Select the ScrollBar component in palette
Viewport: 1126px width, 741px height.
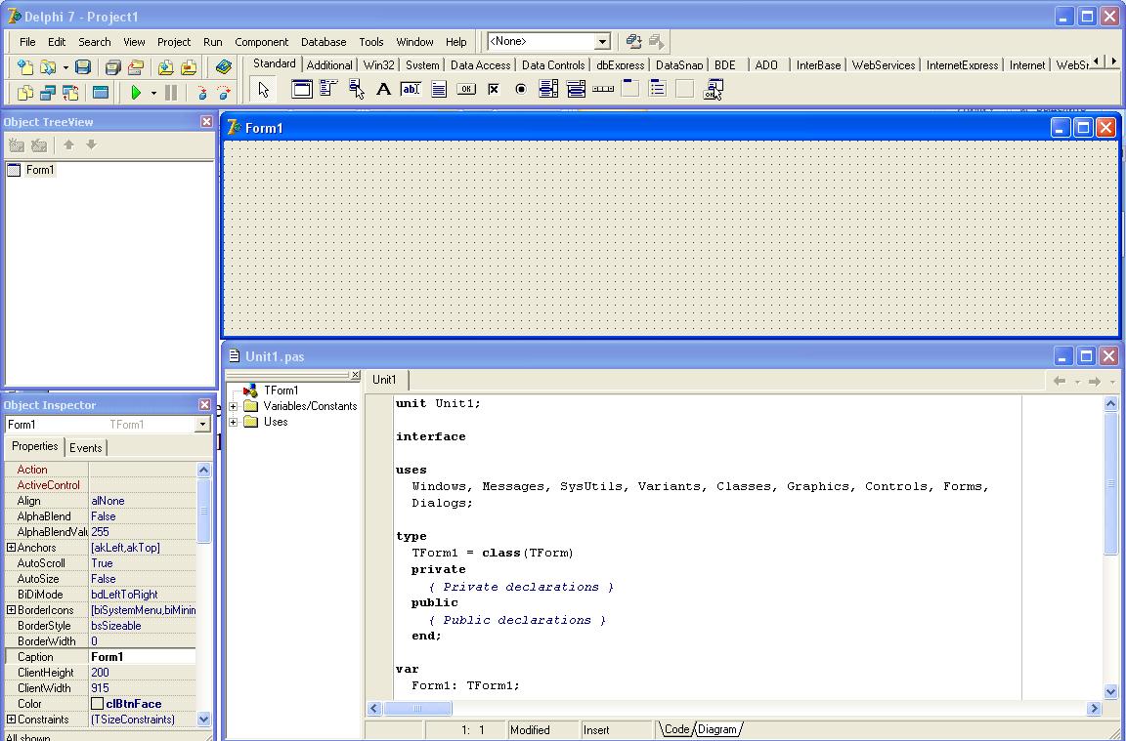603,90
